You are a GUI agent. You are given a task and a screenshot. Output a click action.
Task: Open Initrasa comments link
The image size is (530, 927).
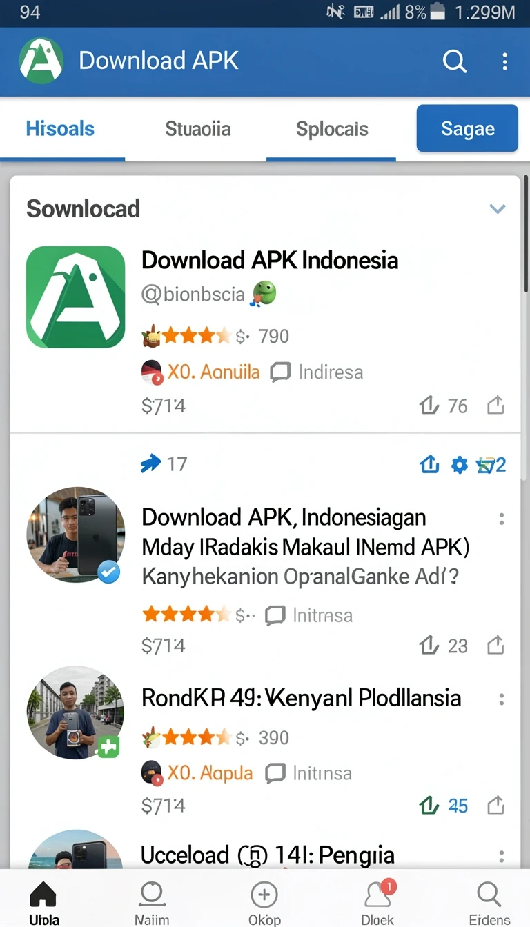[x=309, y=615]
